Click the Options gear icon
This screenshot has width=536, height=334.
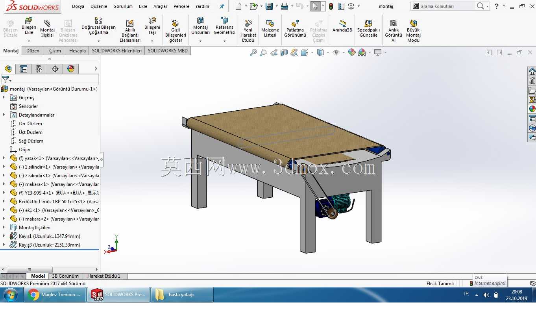pyautogui.click(x=351, y=6)
